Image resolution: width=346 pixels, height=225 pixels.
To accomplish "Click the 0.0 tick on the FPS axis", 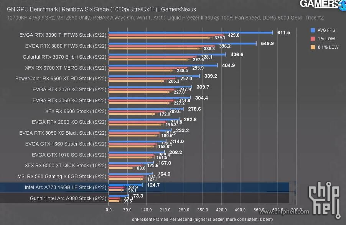I will click(109, 210).
